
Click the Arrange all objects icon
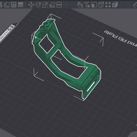pyautogui.click(x=14, y=5)
